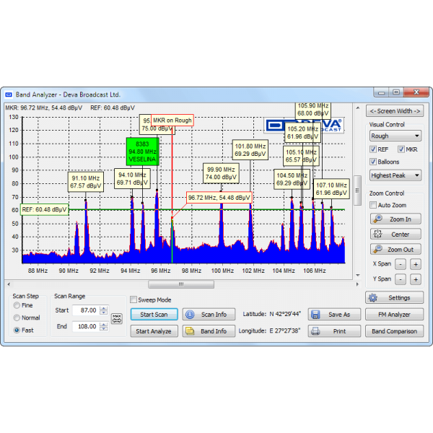Click the Zoom In magnifier button
Screen dimensions: 433x433
pyautogui.click(x=395, y=219)
